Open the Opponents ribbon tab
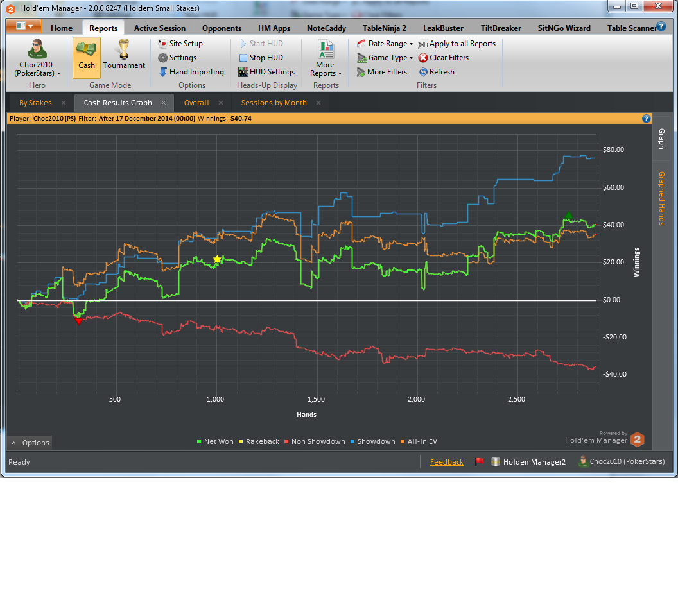 222,28
